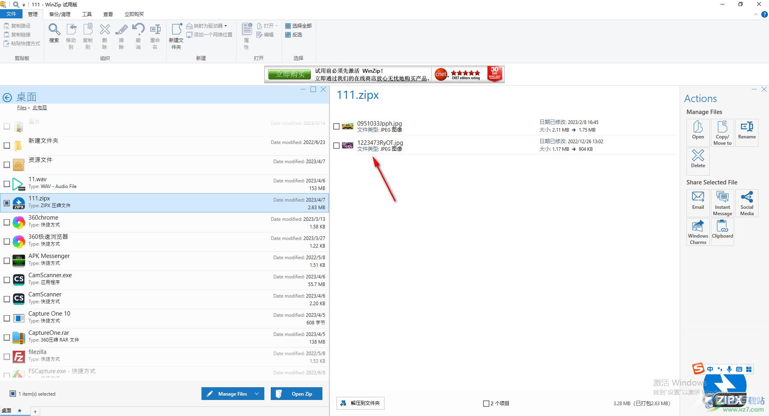
Task: Switch to the Manage (管理) tab
Action: click(x=33, y=14)
